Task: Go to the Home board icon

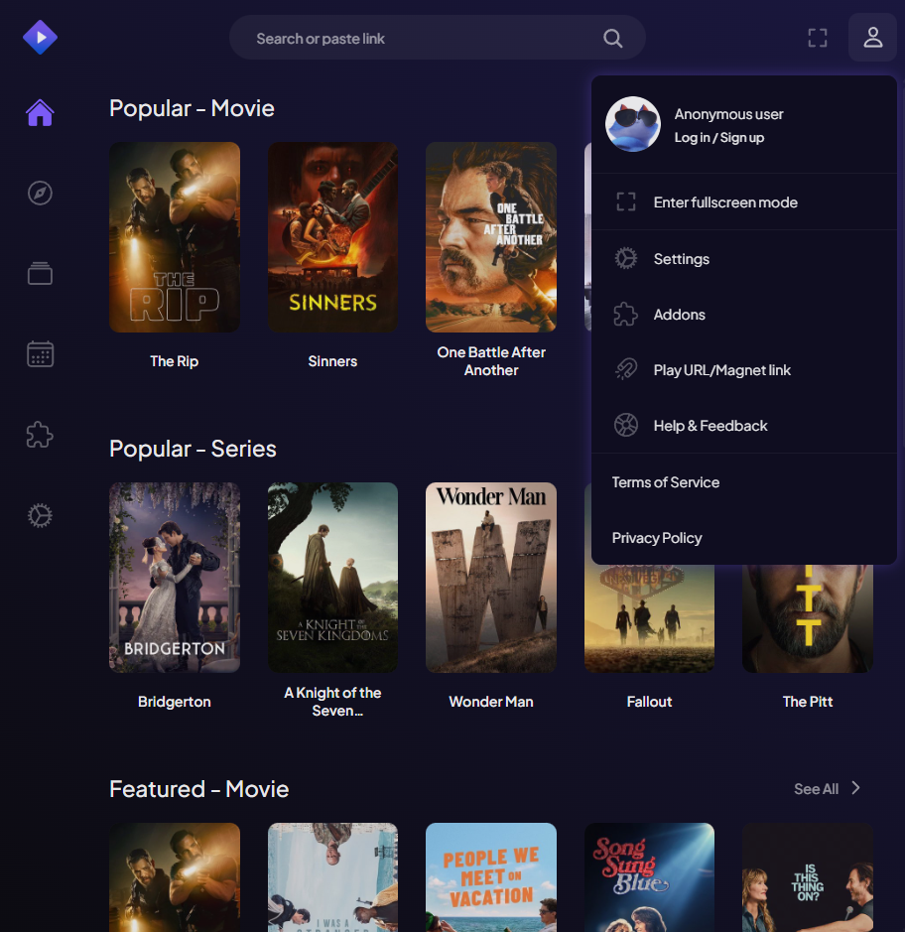Action: coord(40,113)
